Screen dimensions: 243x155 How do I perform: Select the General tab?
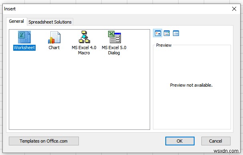[x=16, y=21]
